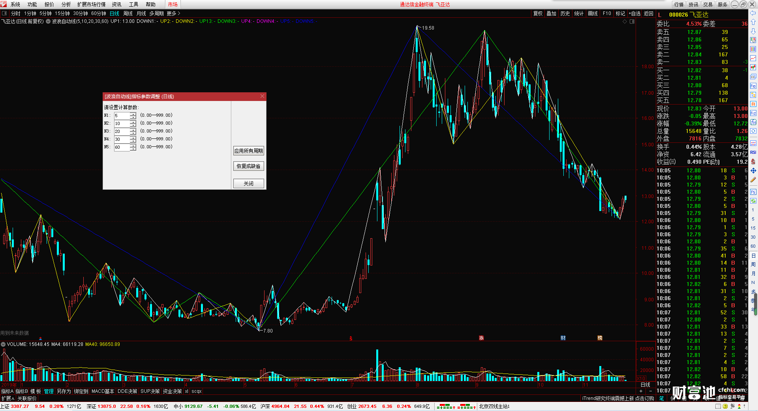Click the stacked windows sidebar icon
Viewport: 758px width, 411px height.
tap(753, 77)
